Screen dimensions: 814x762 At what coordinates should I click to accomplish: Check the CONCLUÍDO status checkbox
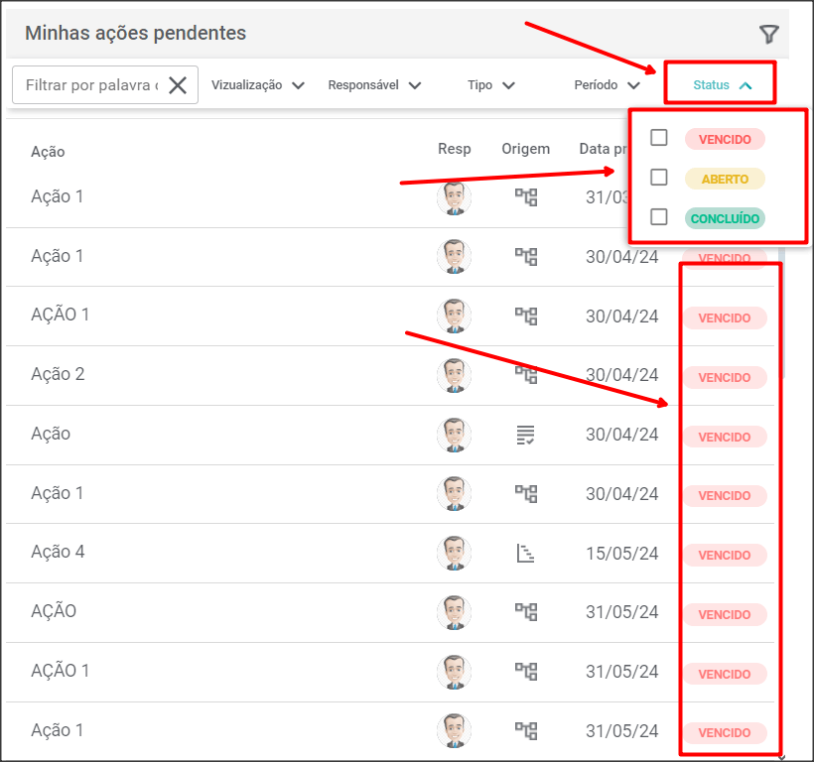(659, 216)
